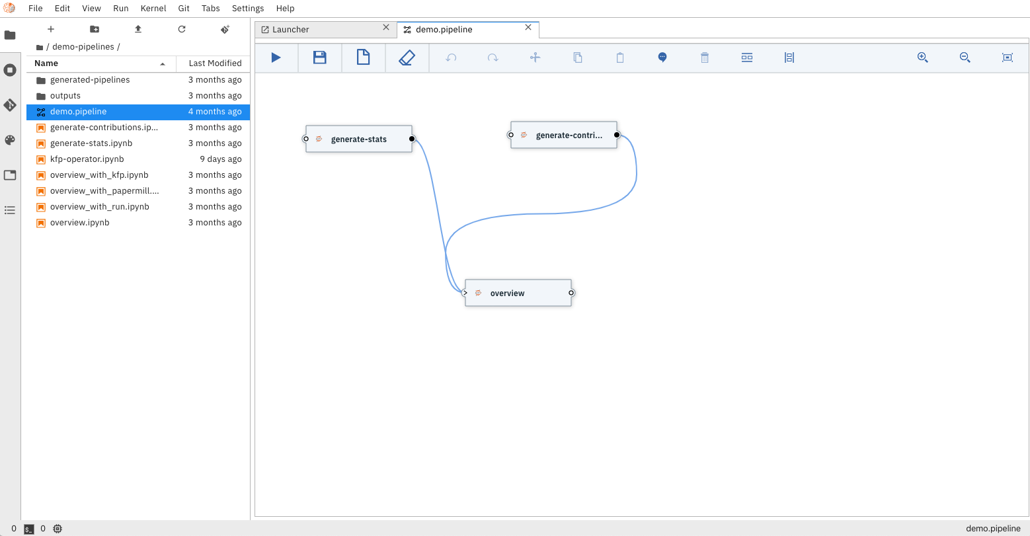Screen dimensions: 1030x536
Task: Click the zoom to fit icon
Action: pos(1008,57)
